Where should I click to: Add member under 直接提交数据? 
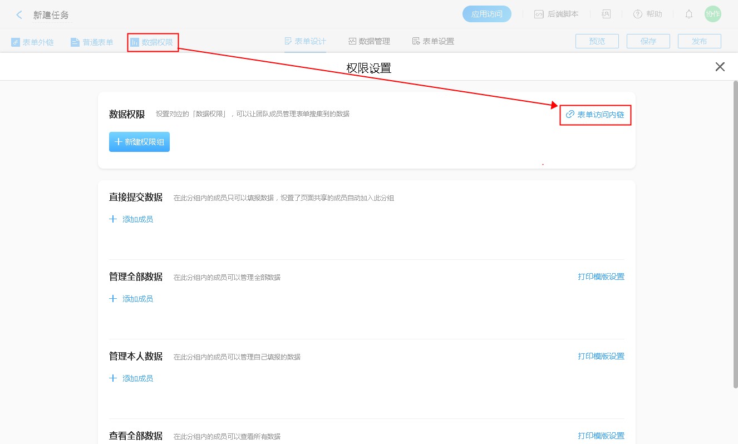pyautogui.click(x=131, y=219)
